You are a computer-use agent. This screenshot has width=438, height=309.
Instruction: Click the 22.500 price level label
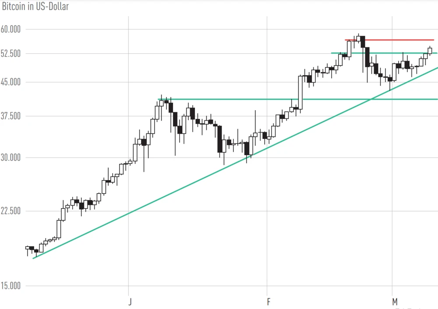(x=11, y=211)
